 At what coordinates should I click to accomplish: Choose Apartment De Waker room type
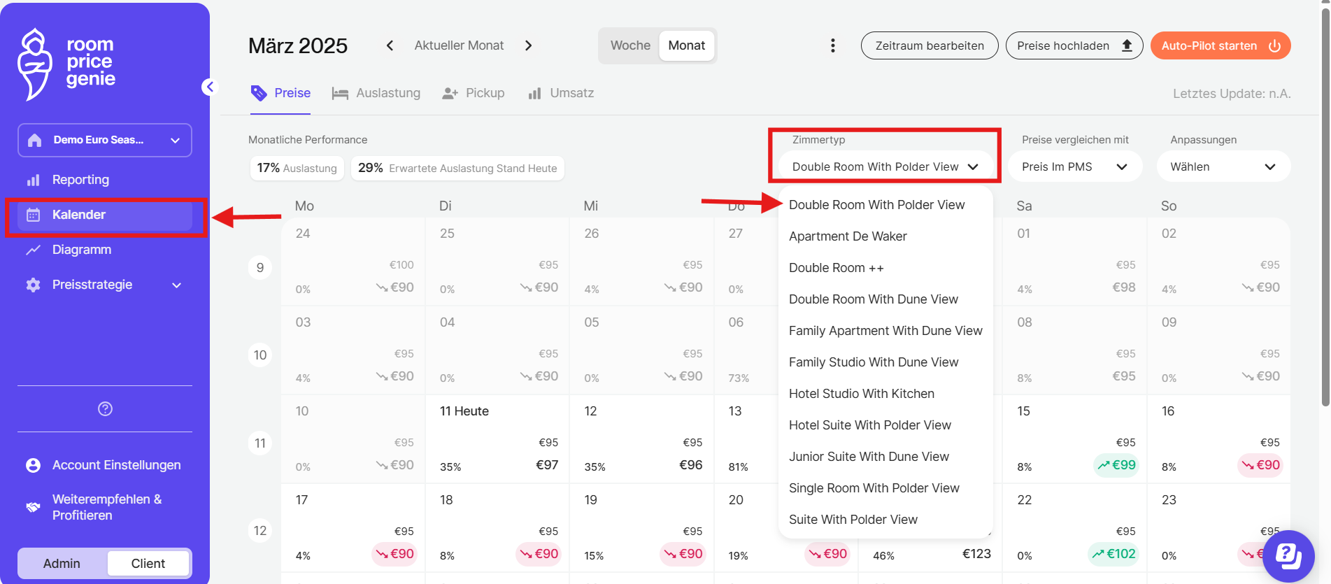pos(848,236)
